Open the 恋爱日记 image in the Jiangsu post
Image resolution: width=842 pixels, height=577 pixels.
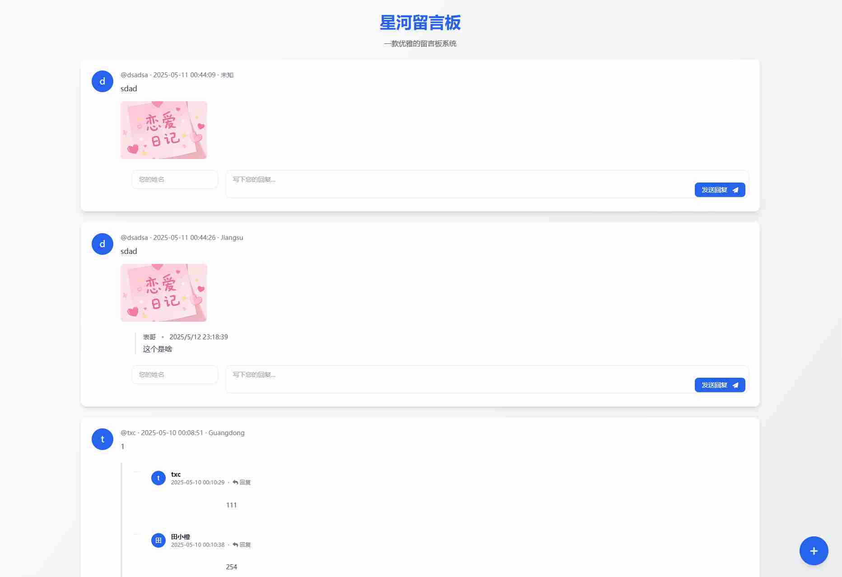(164, 293)
